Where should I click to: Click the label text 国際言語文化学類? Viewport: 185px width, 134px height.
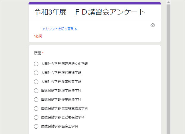75,64
